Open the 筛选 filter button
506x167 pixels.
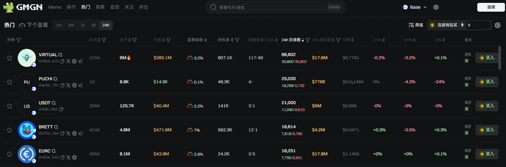pyautogui.click(x=416, y=25)
